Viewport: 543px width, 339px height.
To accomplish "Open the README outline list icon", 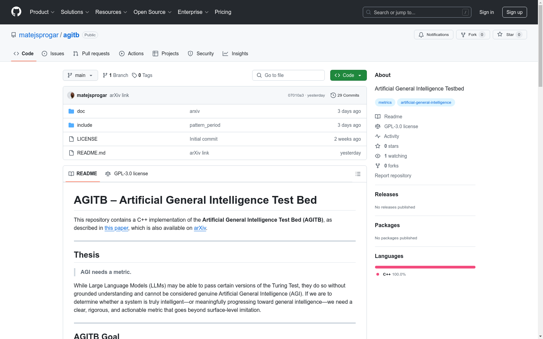I will [x=358, y=174].
